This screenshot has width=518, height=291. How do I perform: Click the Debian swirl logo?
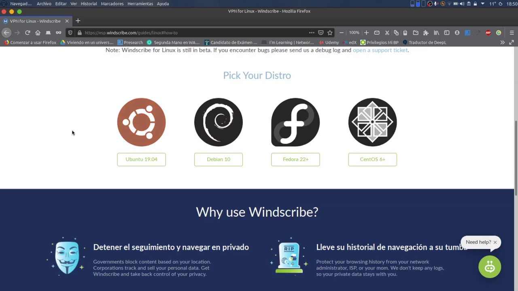(219, 122)
